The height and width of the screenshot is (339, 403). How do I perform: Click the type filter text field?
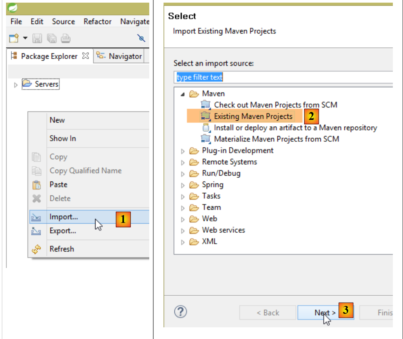(x=282, y=77)
